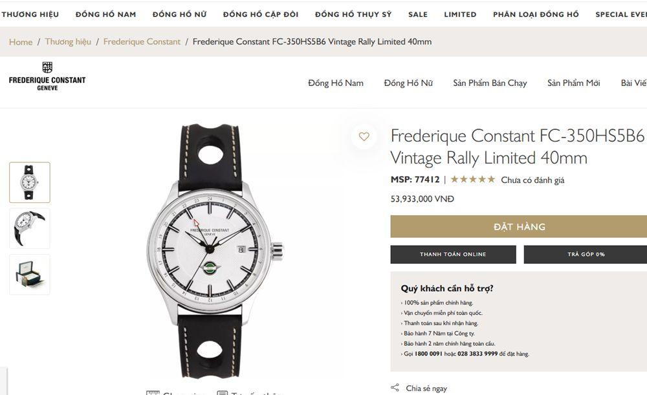Click the main watch product image
This screenshot has width=647, height=395.
click(x=214, y=251)
